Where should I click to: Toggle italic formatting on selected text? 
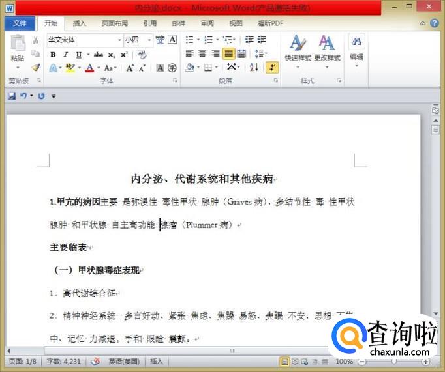[66, 55]
